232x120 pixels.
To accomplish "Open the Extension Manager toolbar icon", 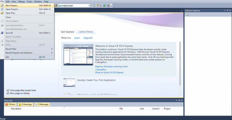I will [x=108, y=6].
